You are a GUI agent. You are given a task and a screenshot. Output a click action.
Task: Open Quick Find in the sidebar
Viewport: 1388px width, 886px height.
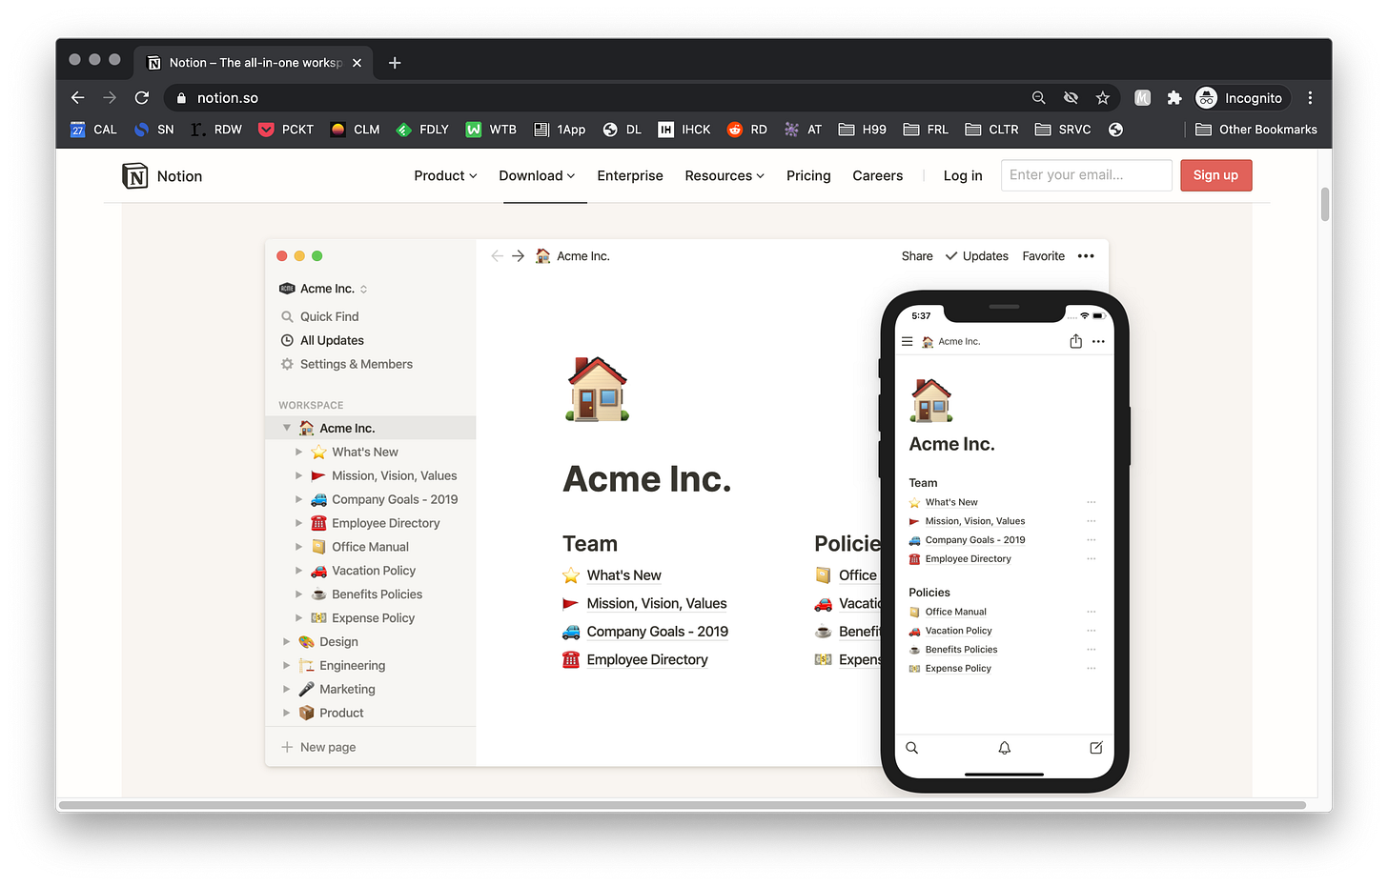[319, 316]
